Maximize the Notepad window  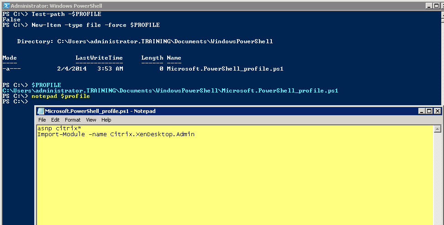pos(429,111)
